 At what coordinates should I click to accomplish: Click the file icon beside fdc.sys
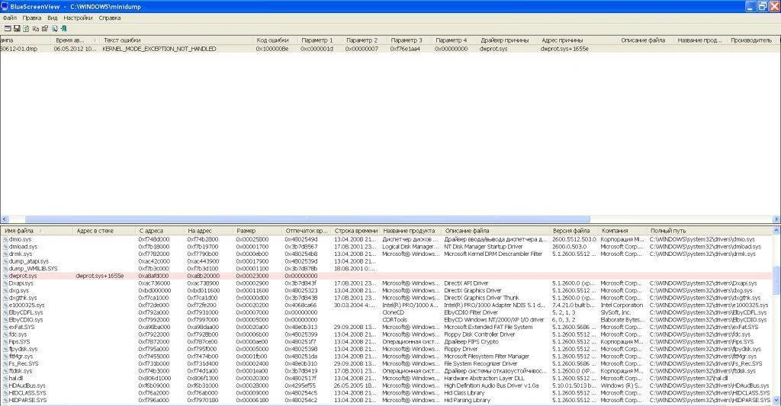5,334
